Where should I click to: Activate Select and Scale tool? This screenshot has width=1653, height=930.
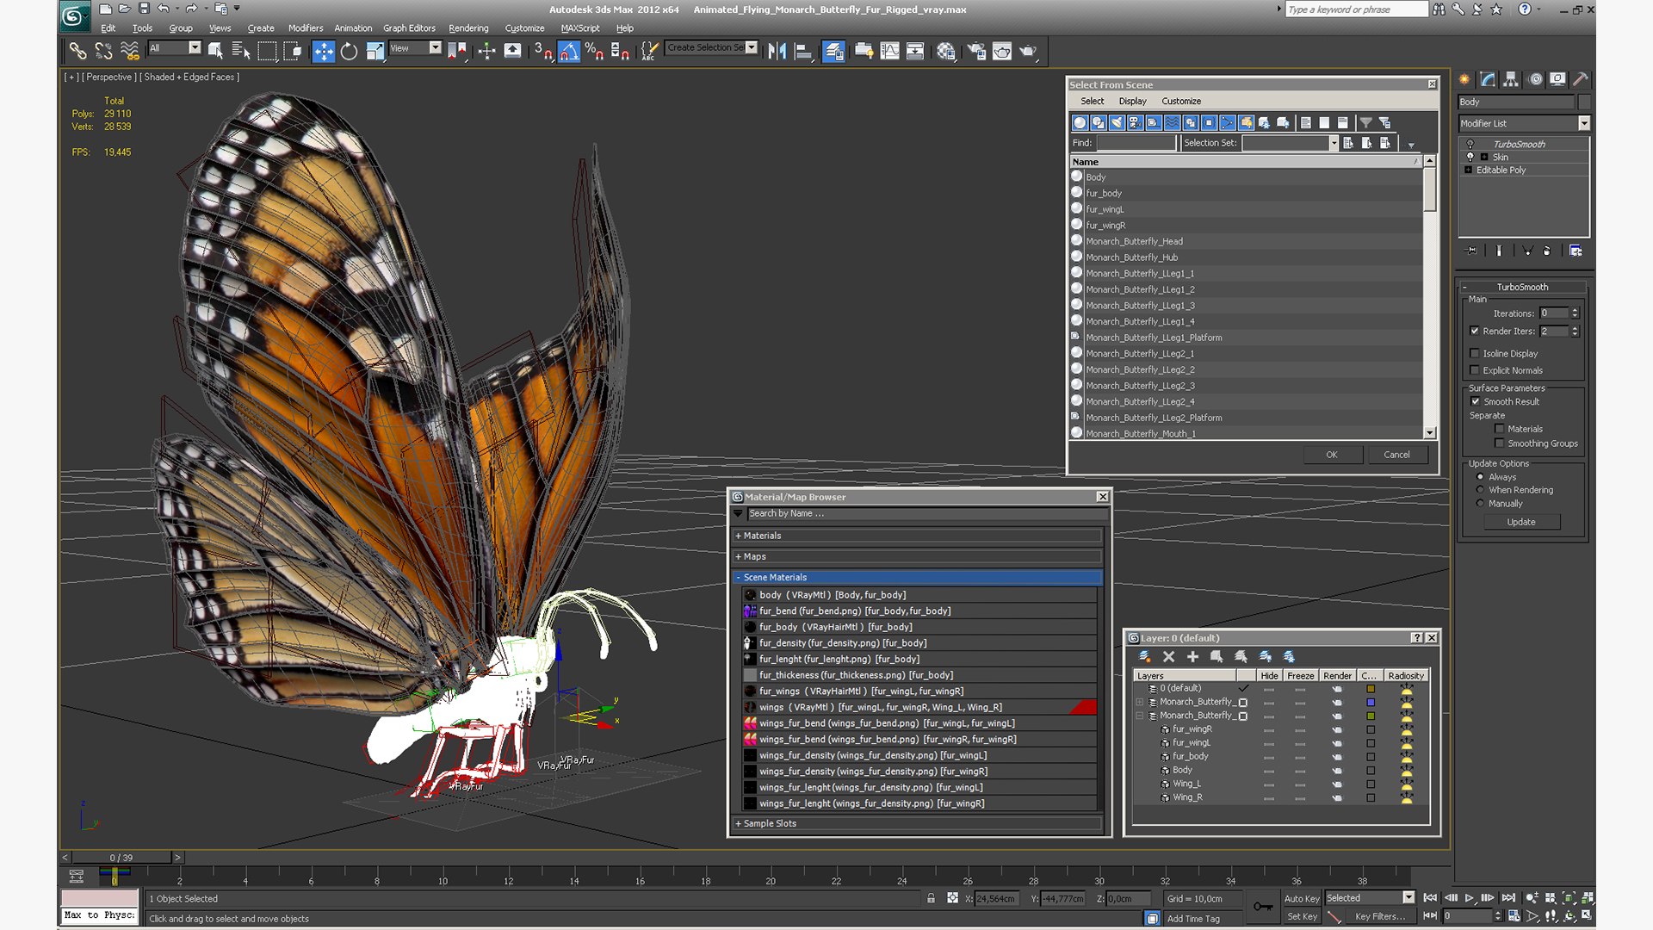click(x=375, y=52)
